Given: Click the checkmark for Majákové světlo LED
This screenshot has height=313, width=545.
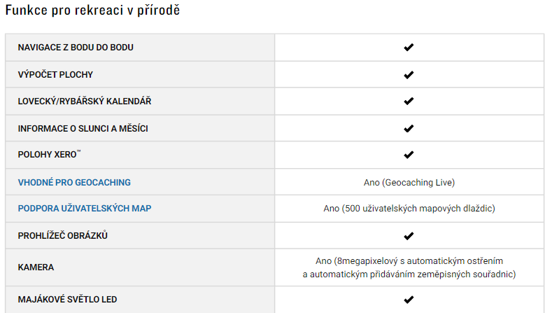Looking at the screenshot, I should click(x=409, y=300).
